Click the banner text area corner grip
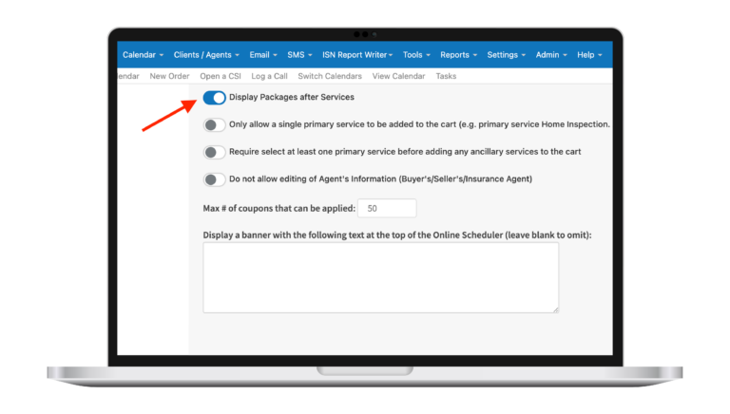This screenshot has height=414, width=730. point(556,310)
